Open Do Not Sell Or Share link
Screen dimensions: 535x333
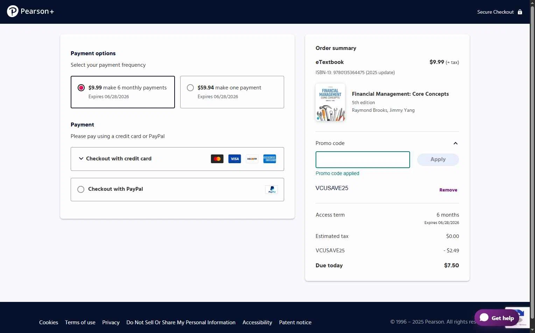click(181, 323)
